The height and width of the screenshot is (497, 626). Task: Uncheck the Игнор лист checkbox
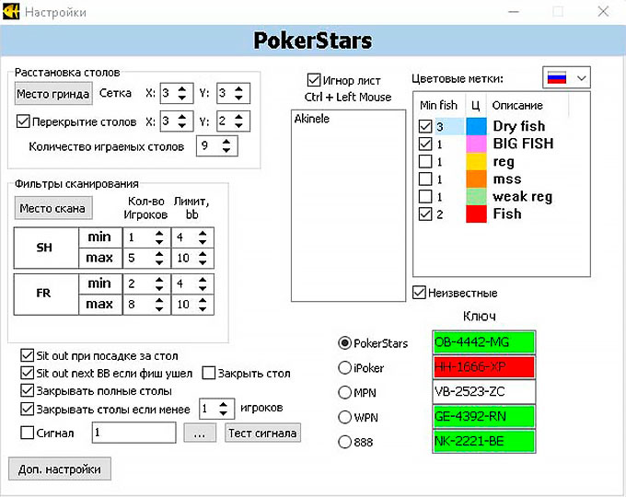(x=315, y=80)
